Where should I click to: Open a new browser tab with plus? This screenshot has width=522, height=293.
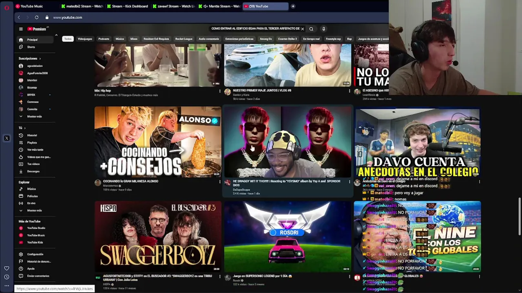pos(293,6)
